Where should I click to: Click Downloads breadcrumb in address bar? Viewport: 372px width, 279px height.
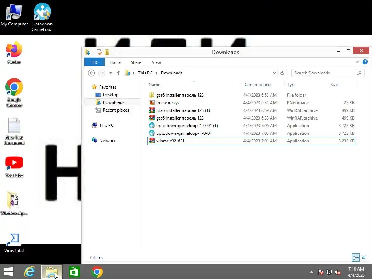[171, 73]
